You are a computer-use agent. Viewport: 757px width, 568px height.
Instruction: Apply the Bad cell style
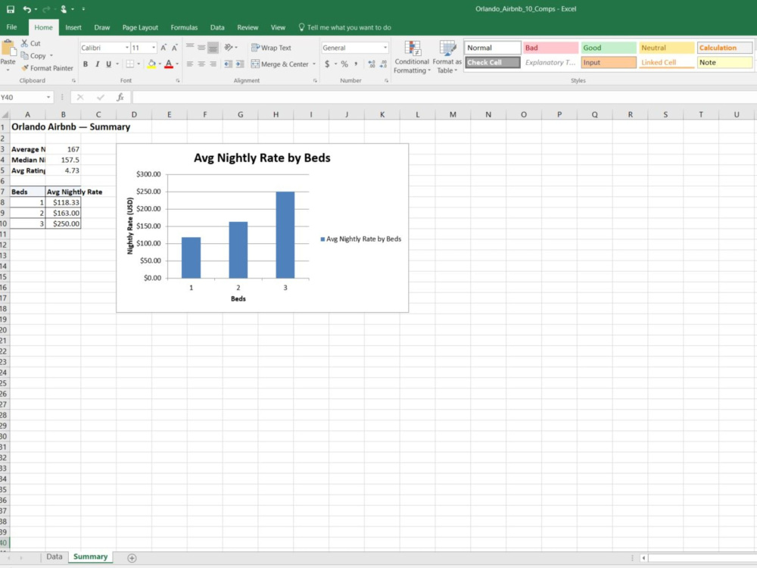[x=550, y=47]
